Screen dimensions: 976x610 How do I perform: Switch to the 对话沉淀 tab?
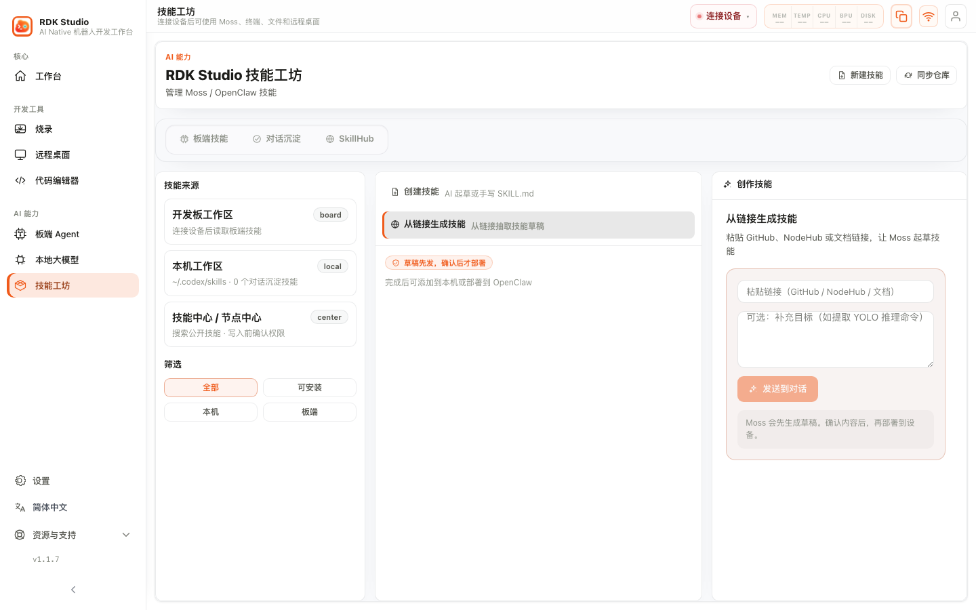277,139
